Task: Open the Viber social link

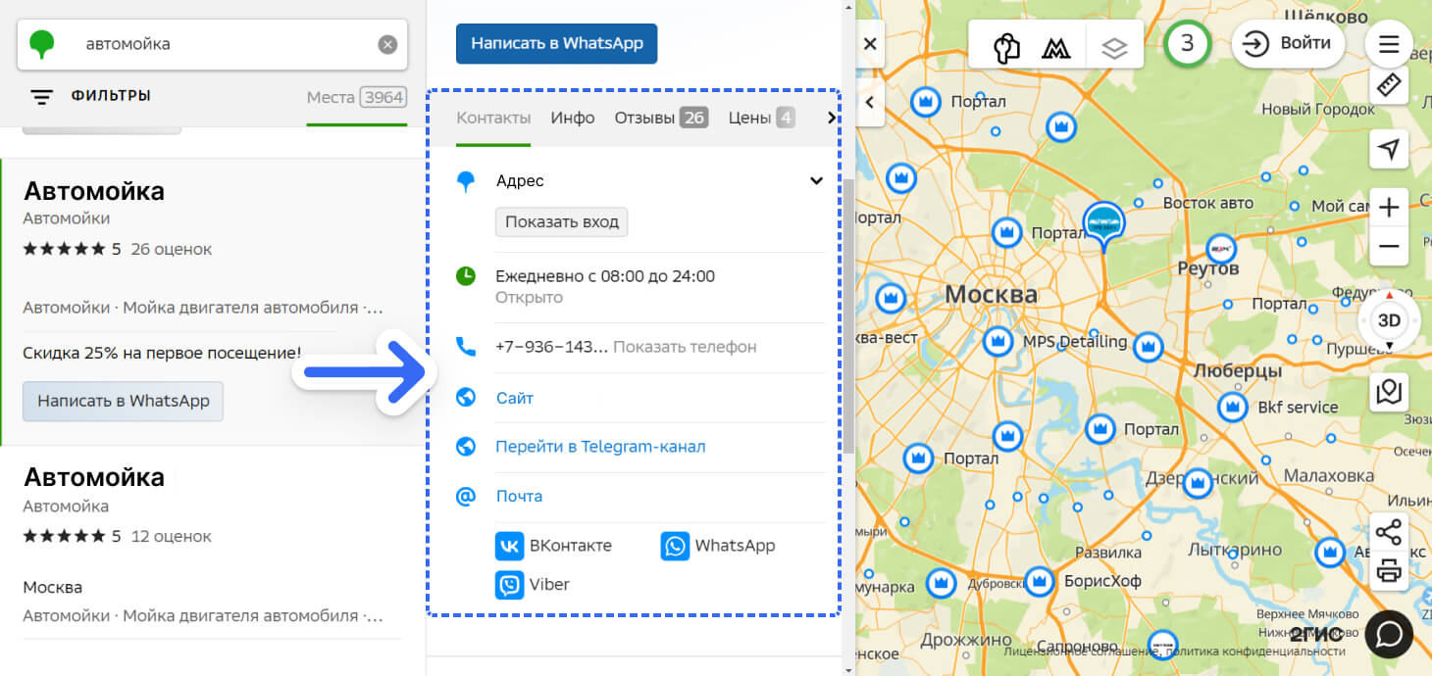Action: click(533, 585)
